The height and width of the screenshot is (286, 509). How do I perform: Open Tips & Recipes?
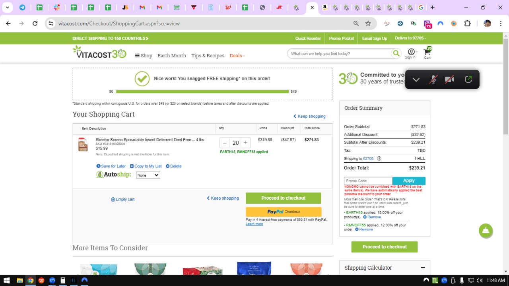tap(208, 56)
